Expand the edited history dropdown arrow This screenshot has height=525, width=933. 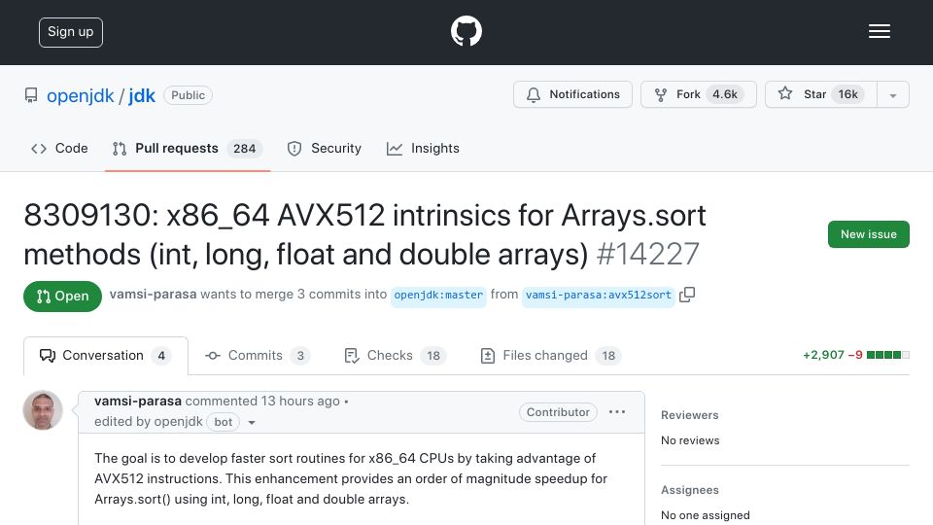click(252, 423)
